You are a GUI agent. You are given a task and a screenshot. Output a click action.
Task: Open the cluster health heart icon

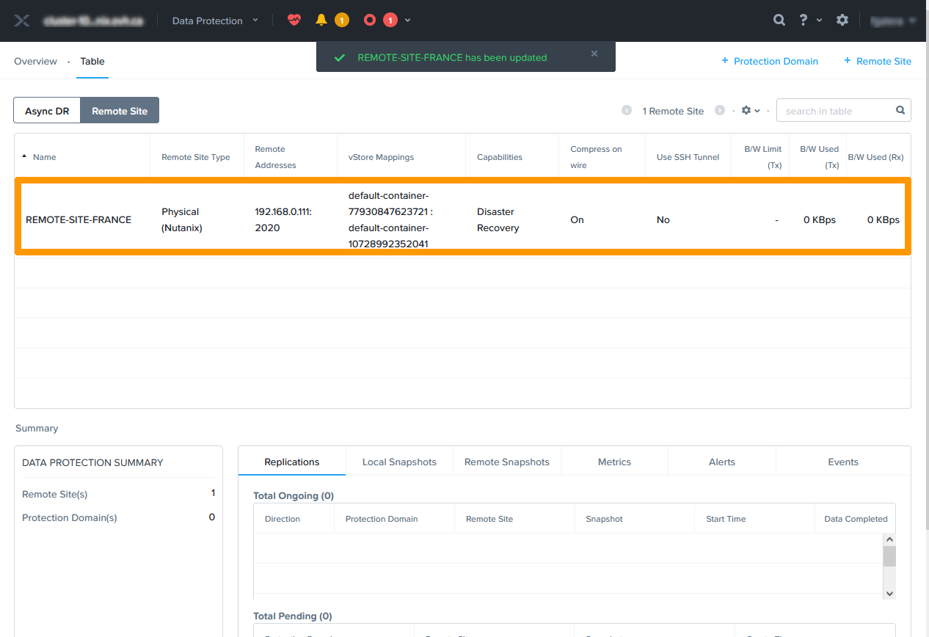point(294,21)
